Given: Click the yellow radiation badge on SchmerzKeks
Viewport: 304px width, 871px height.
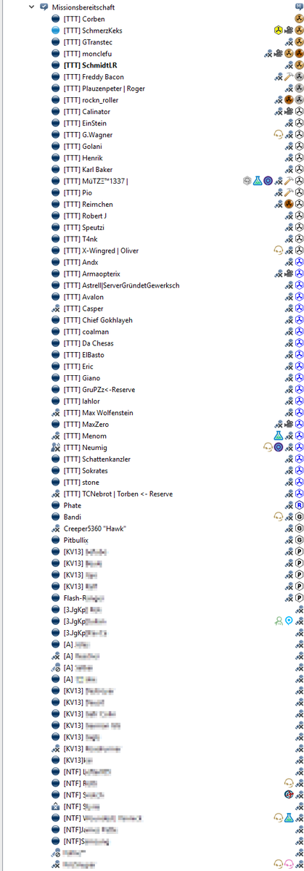Looking at the screenshot, I should pyautogui.click(x=278, y=30).
